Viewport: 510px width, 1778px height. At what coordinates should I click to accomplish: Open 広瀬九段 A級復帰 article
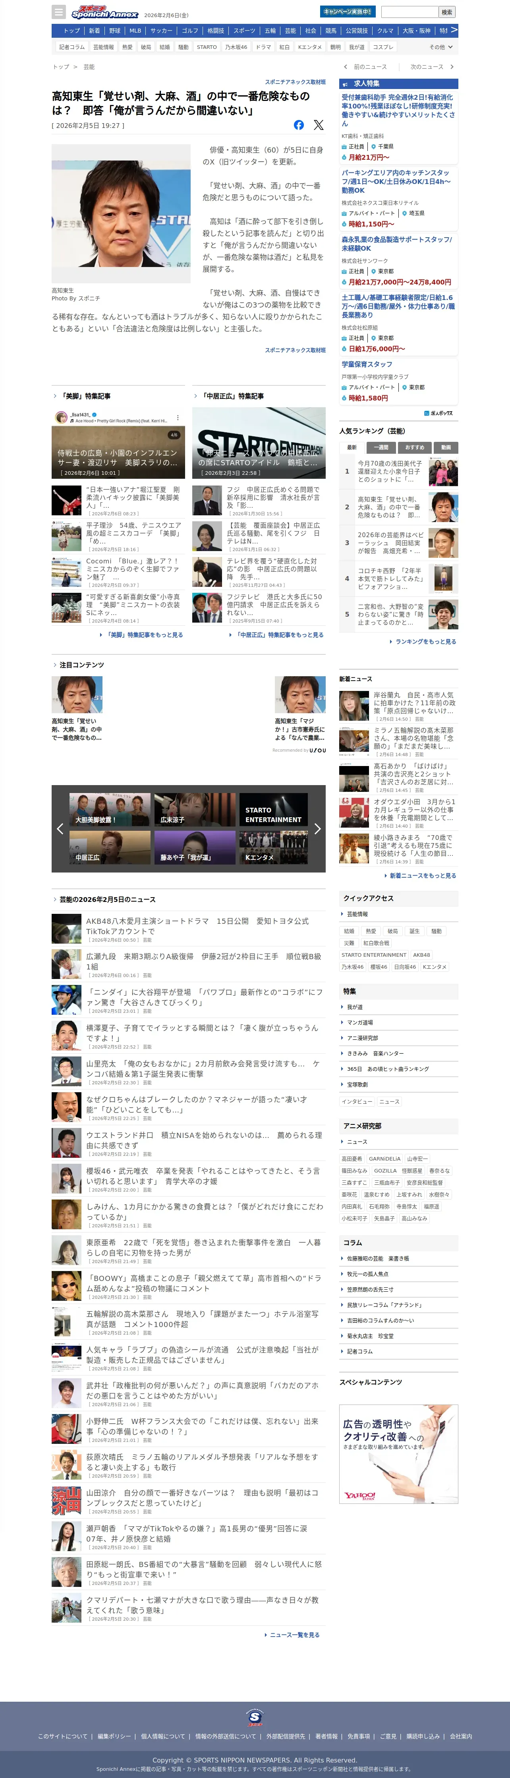(x=188, y=964)
